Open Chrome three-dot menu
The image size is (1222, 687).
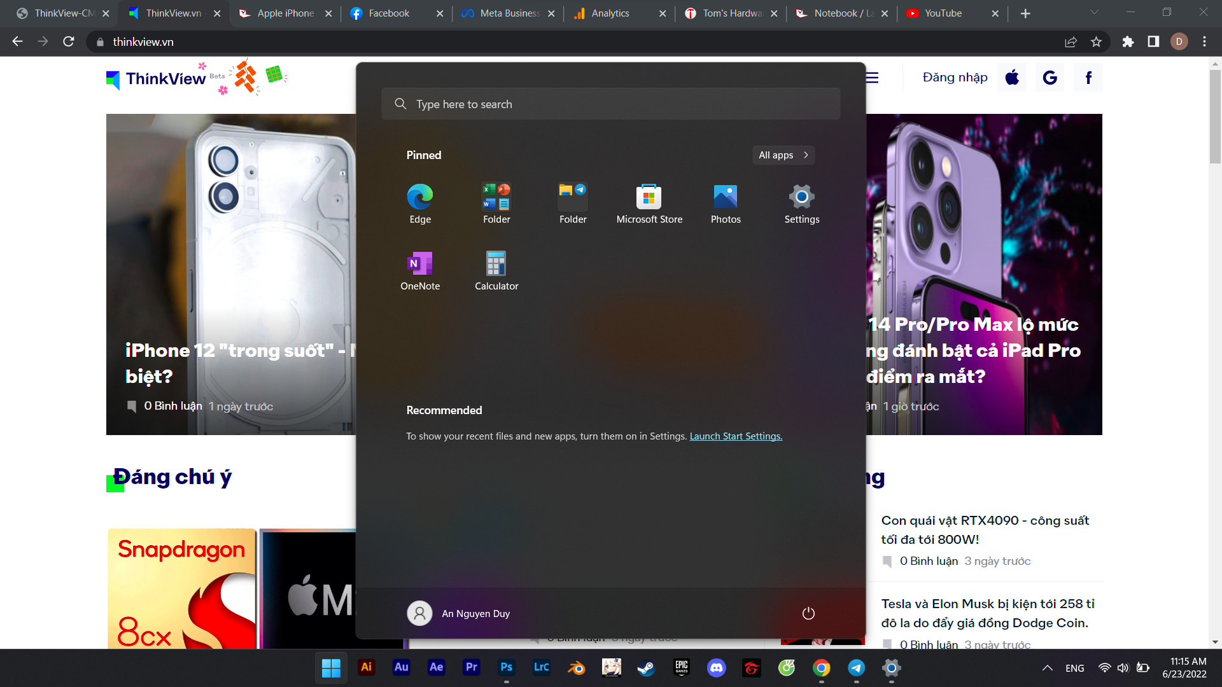[x=1204, y=41]
